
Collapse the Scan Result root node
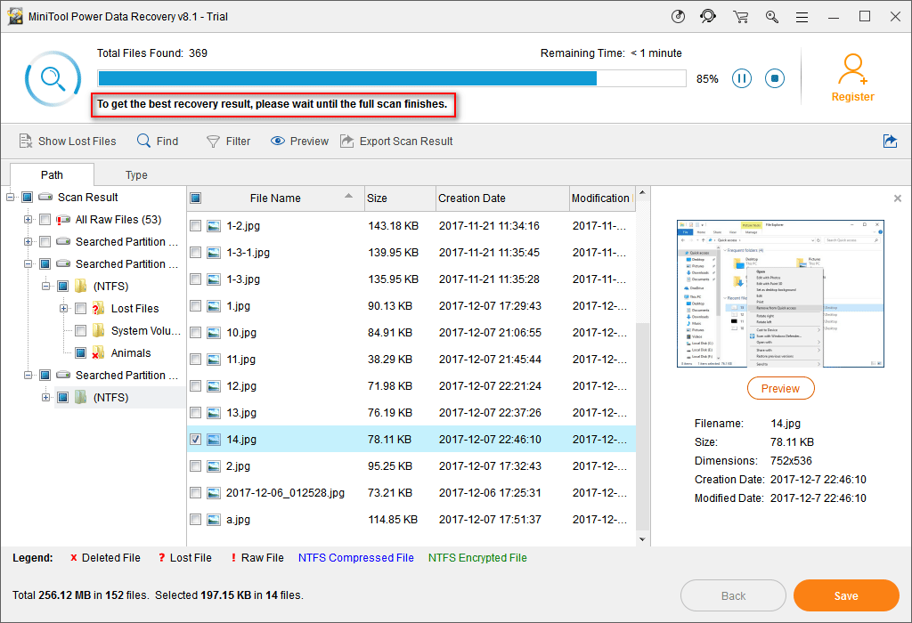point(11,198)
